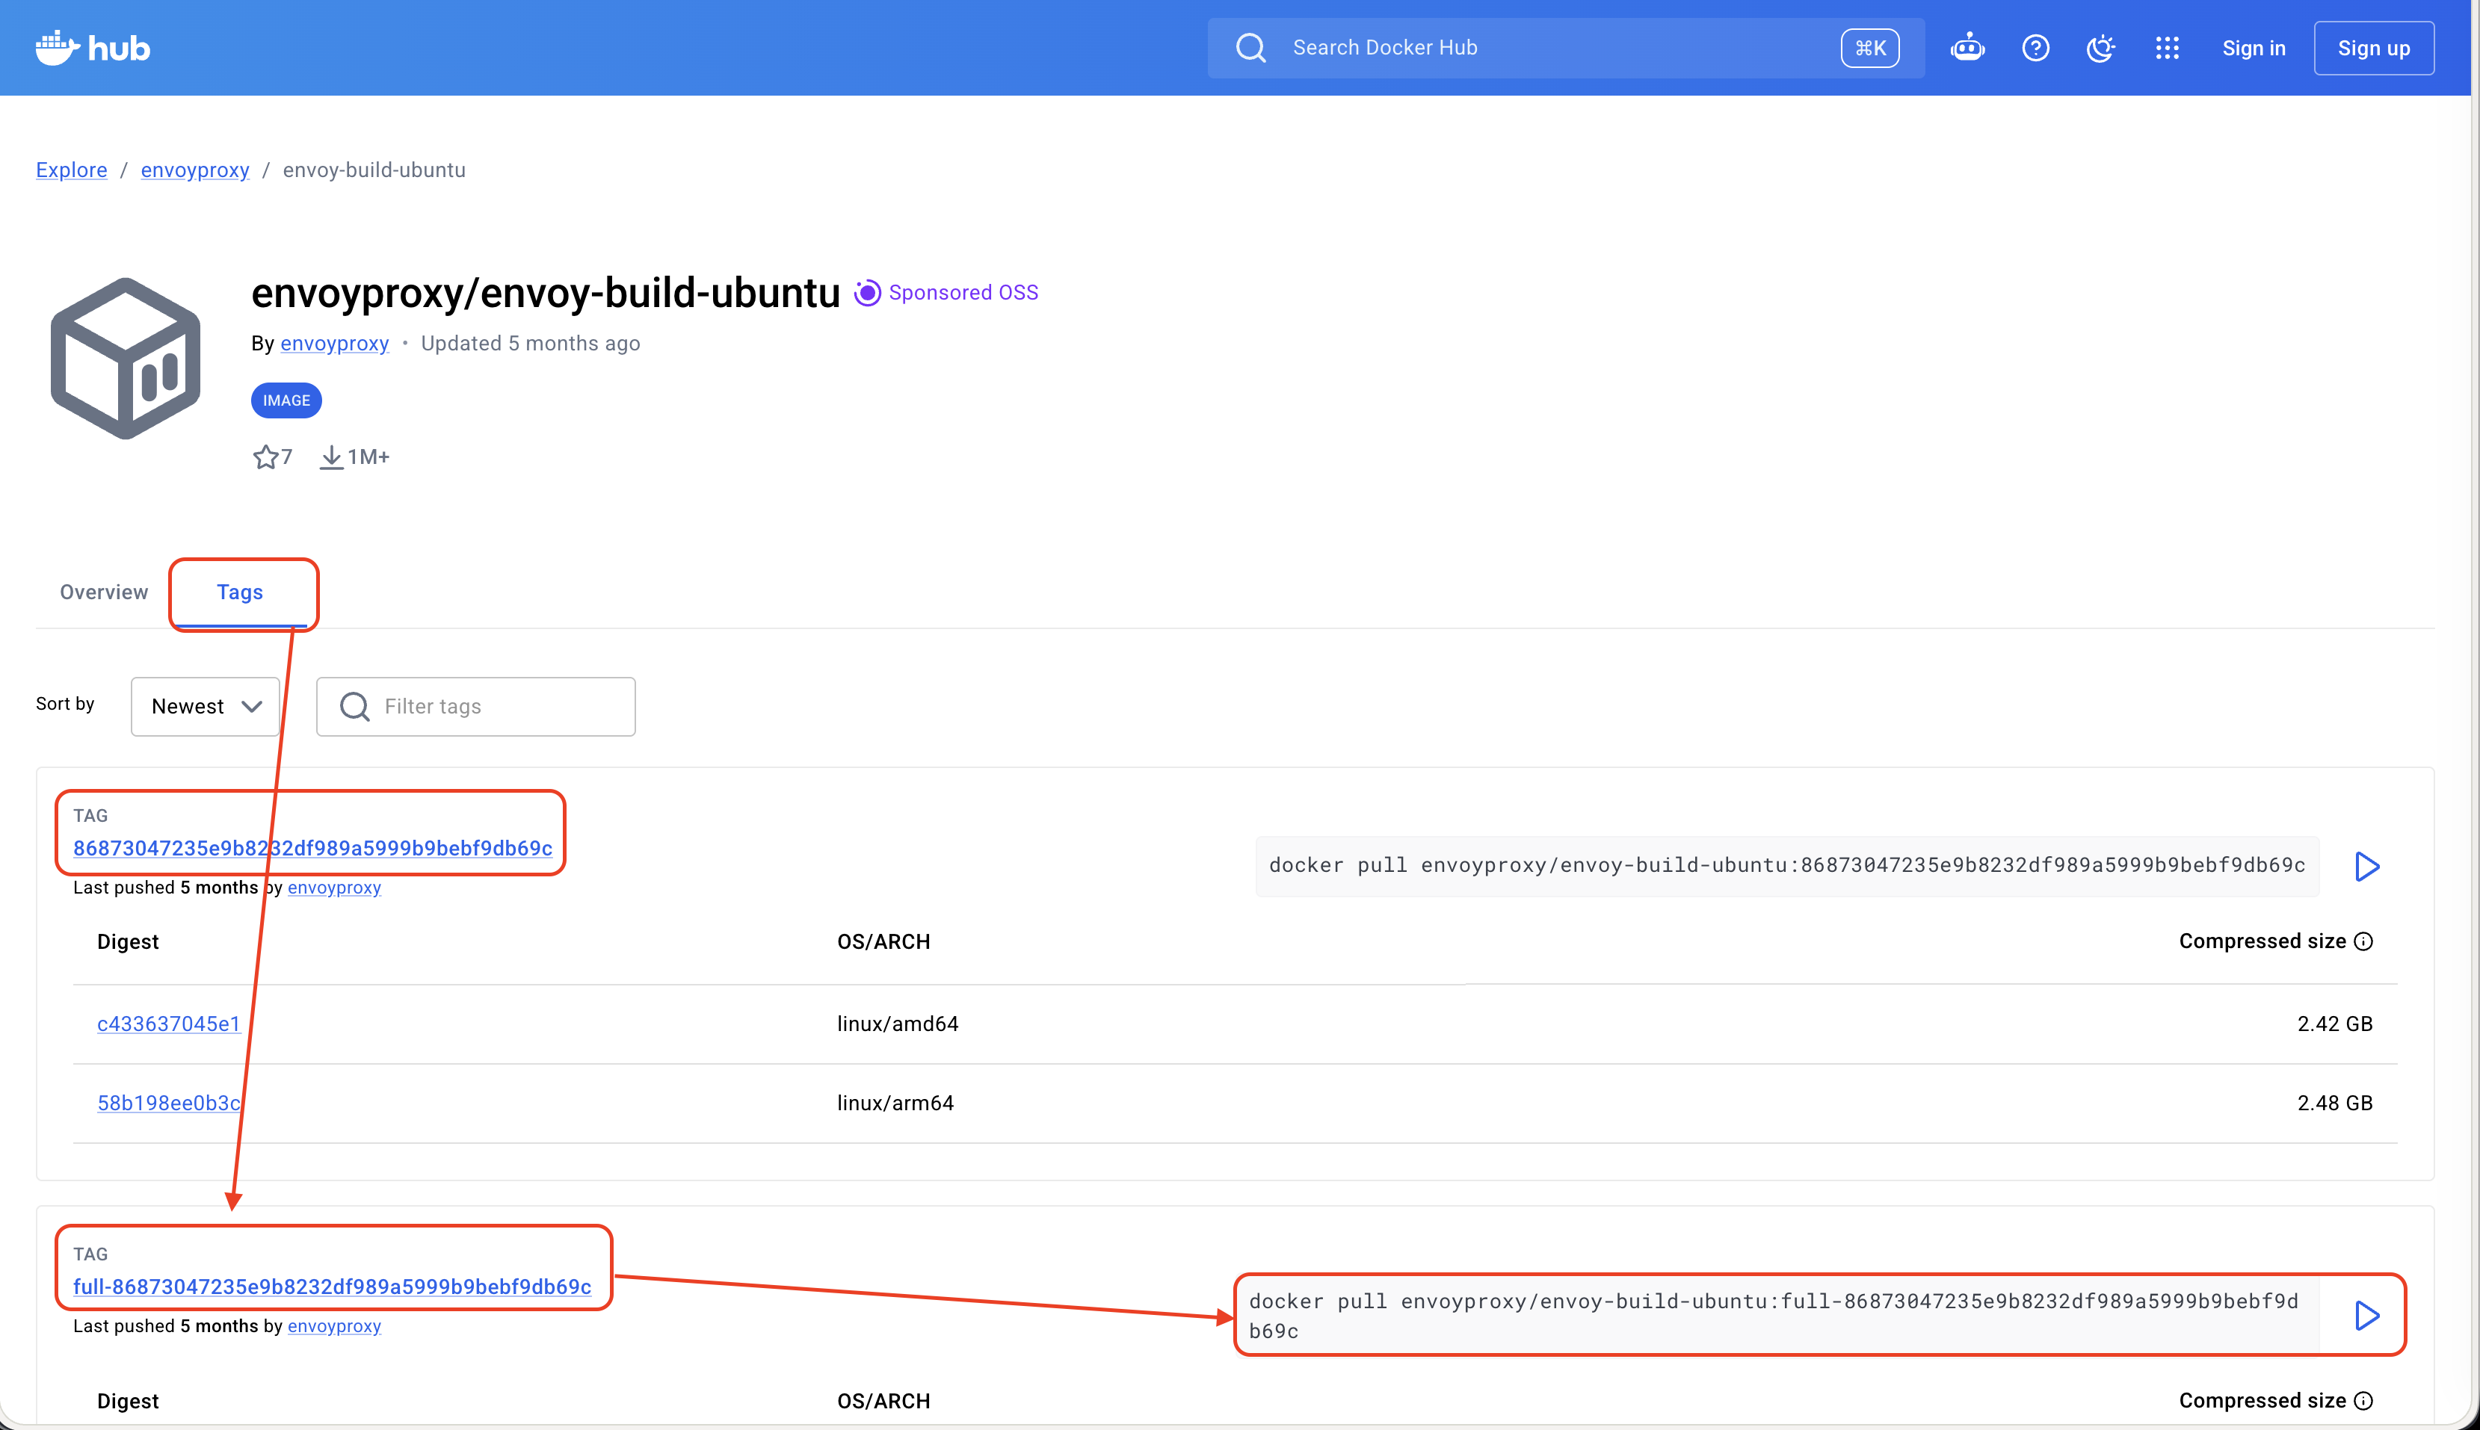The height and width of the screenshot is (1430, 2480).
Task: Click the ⌘K shortcut badge
Action: 1870,47
